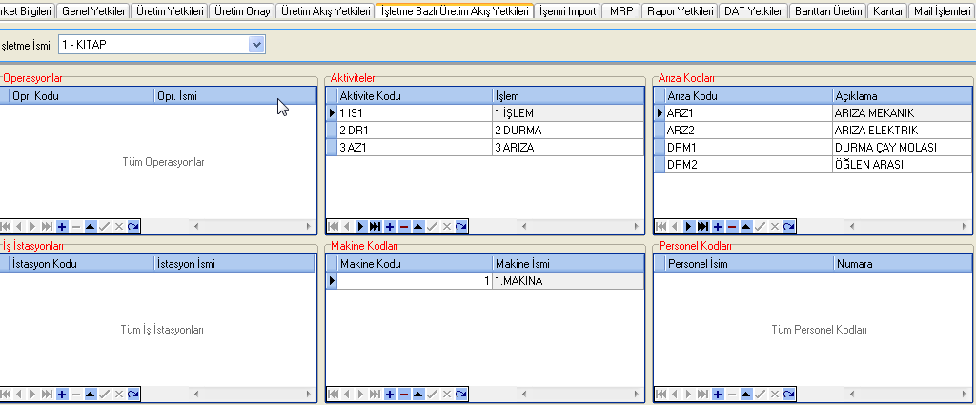The width and height of the screenshot is (976, 405).
Task: Refresh the Arıza Kodları grid
Action: [x=789, y=226]
